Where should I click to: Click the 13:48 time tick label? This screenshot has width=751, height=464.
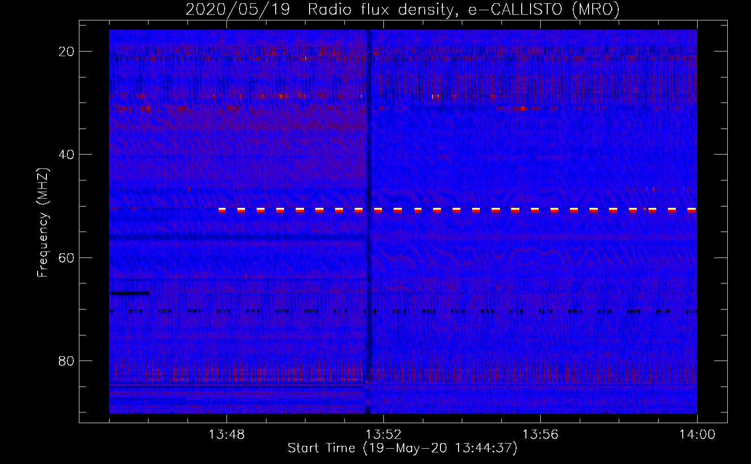[x=227, y=435]
